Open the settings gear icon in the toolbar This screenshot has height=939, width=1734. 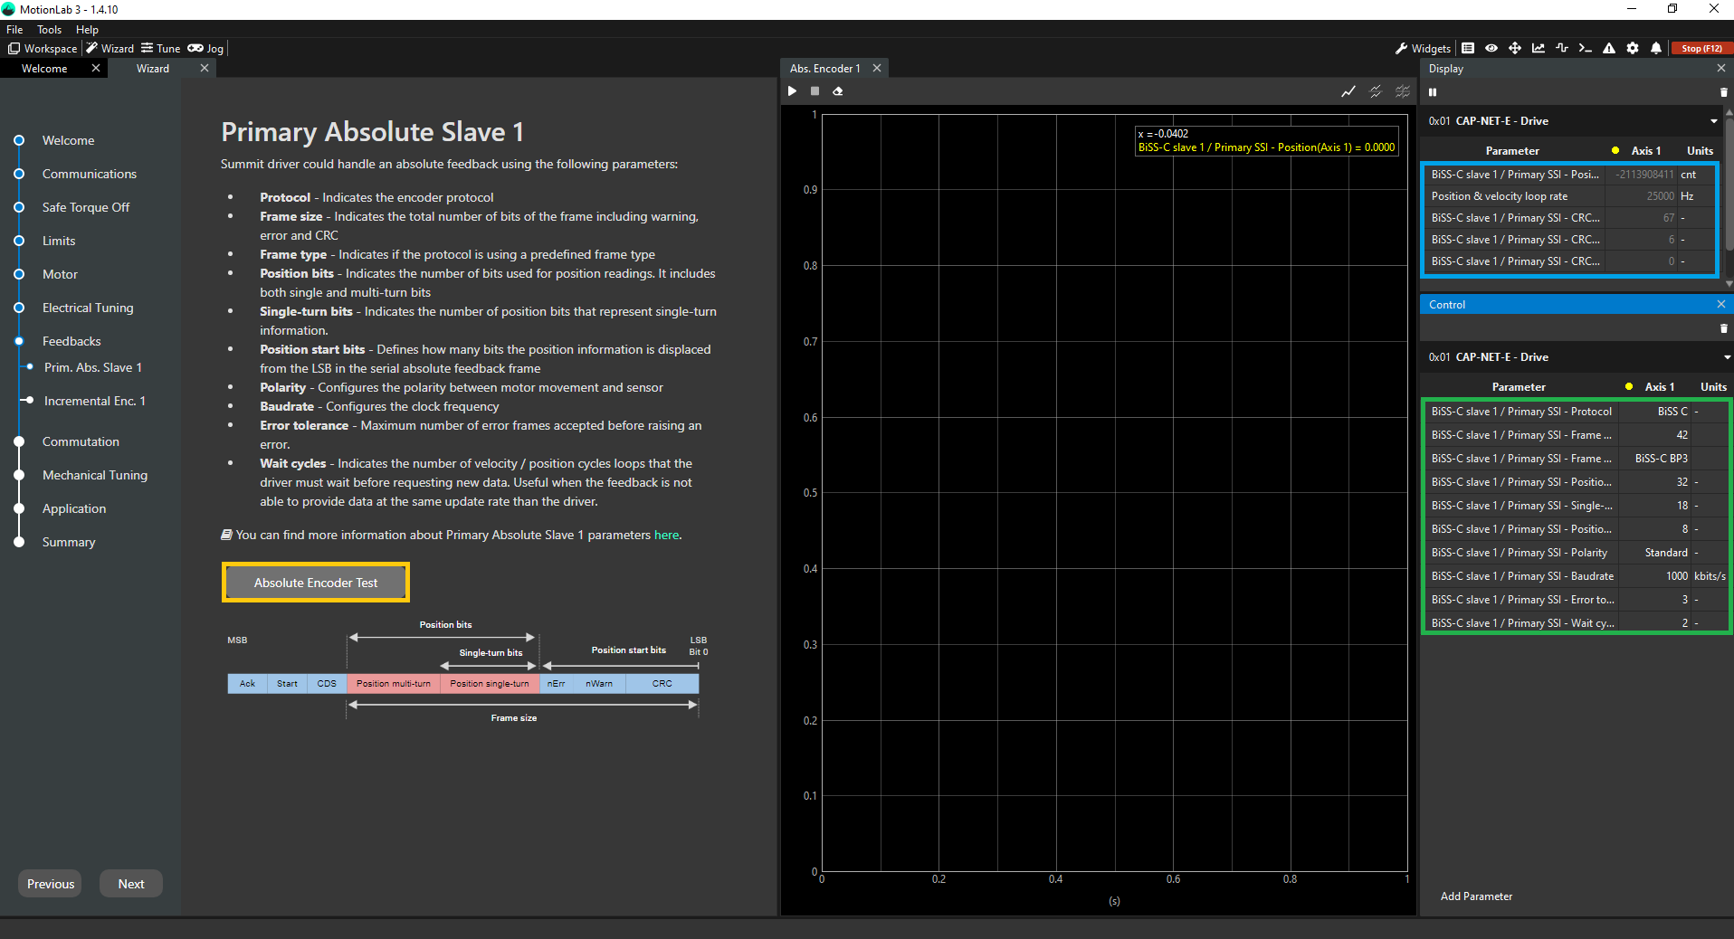click(x=1632, y=49)
